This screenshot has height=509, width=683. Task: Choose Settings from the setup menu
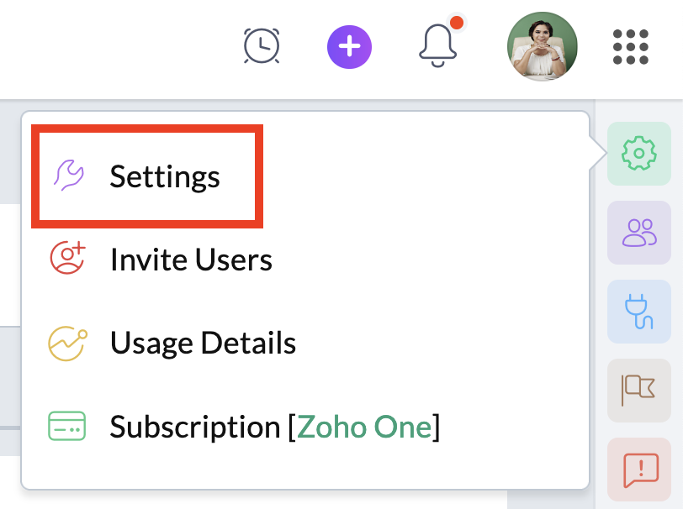coord(165,176)
